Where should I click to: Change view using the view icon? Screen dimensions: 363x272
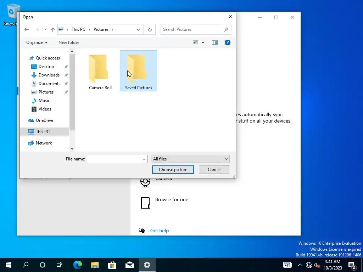195,42
